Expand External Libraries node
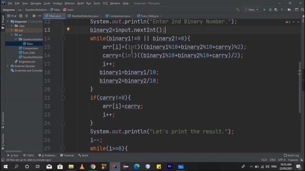 tap(8, 66)
